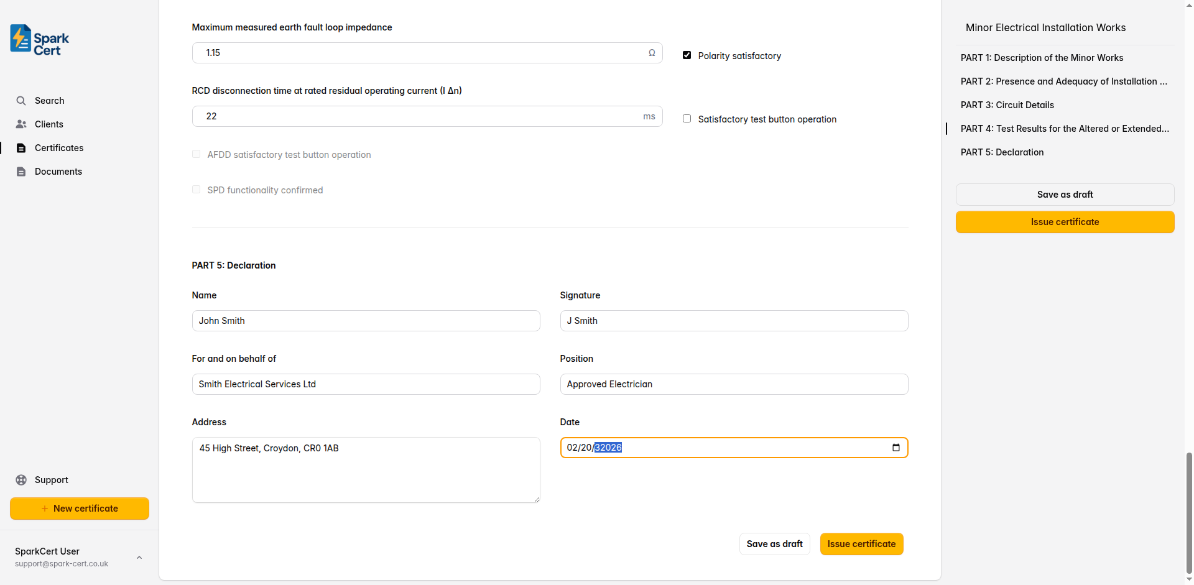This screenshot has height=585, width=1194.
Task: Click the Spark Cert logo
Action: pos(40,40)
